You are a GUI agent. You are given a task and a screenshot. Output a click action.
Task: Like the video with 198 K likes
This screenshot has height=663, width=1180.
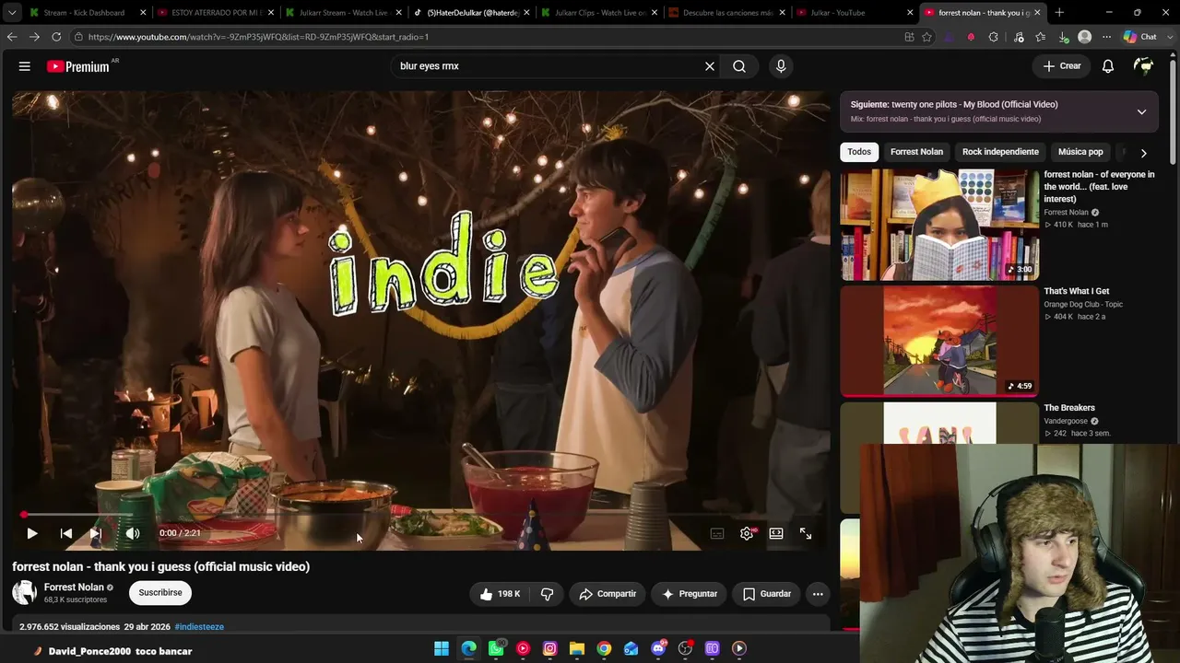[500, 594]
